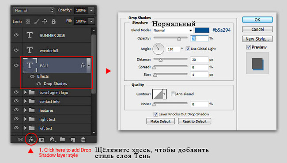
Task: Click the Angle dial control
Action: click(159, 49)
